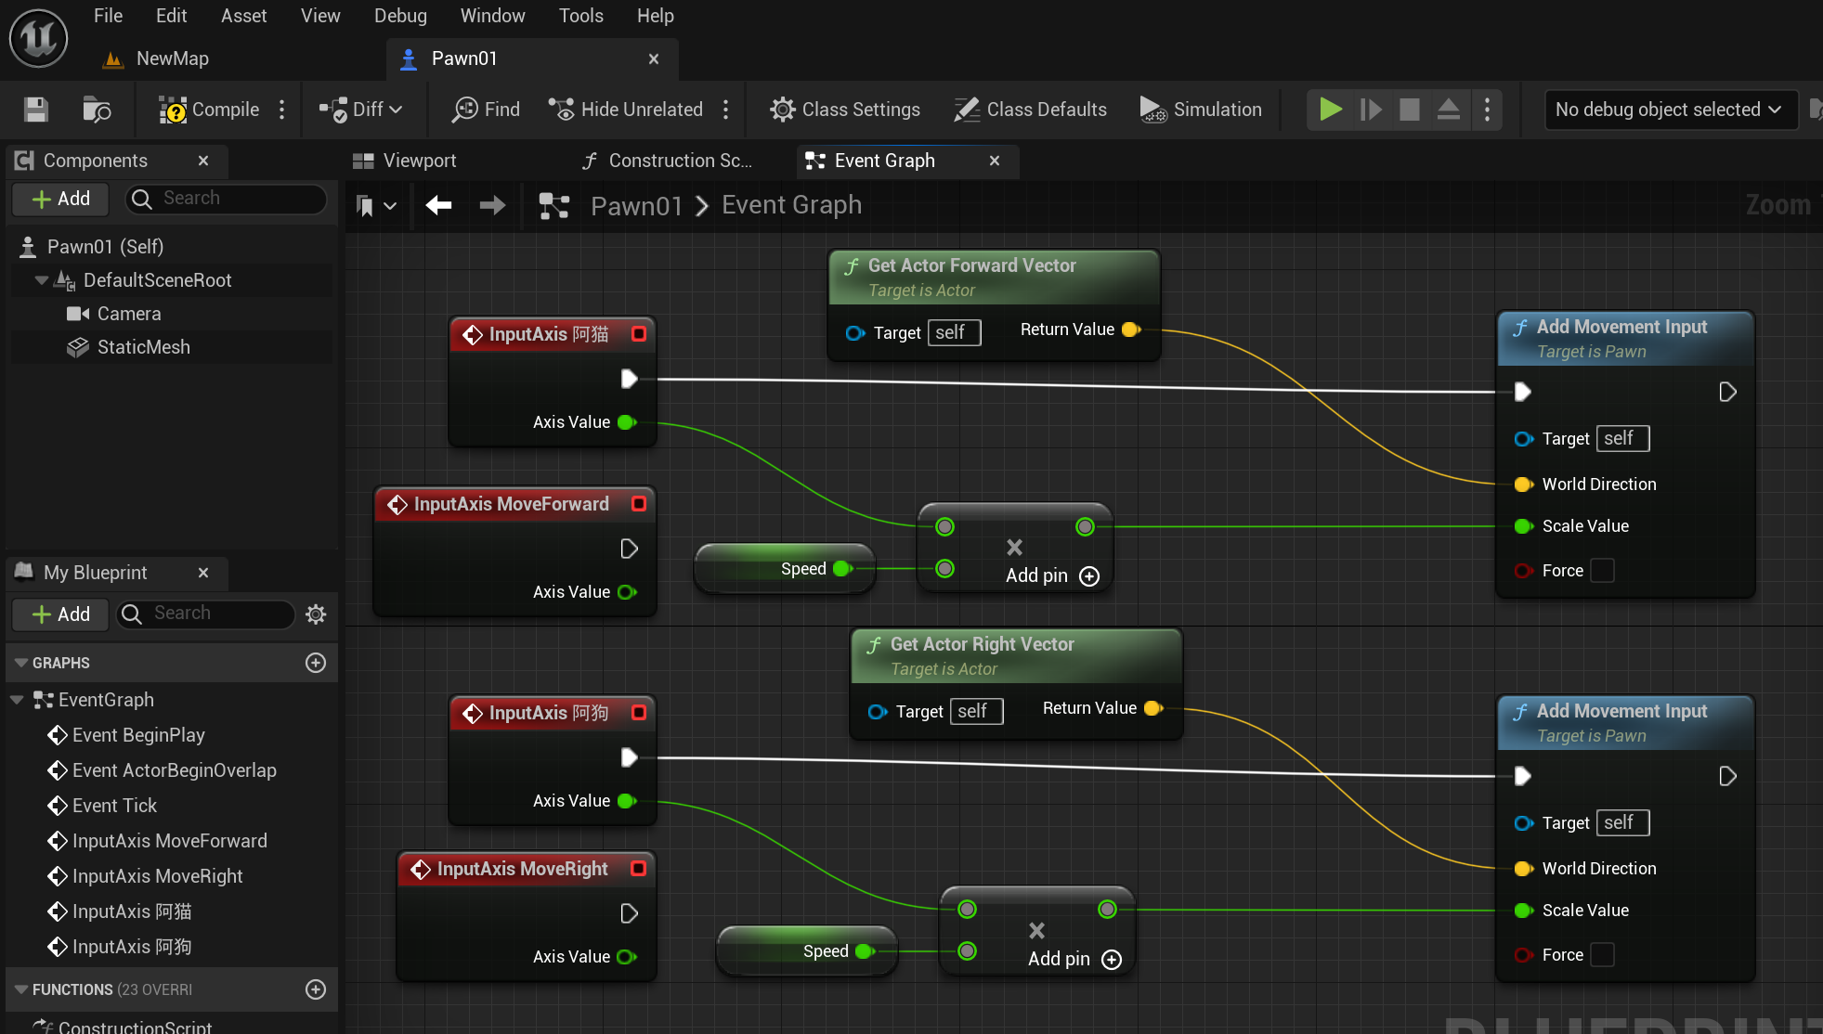Click InputAxis 阿狗 node Axis Value pin
Screen dimensions: 1823x1034
pyautogui.click(x=628, y=801)
